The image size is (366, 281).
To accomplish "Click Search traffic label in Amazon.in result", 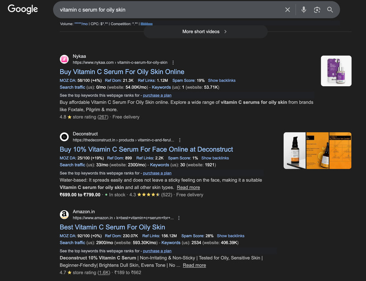I will click(x=72, y=243).
